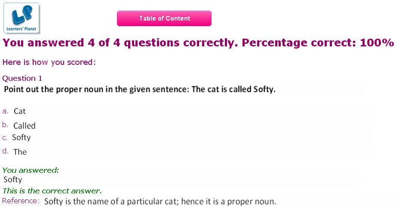This screenshot has height=211, width=396.
Task: Click the 100% percentage correct figure
Action: click(377, 43)
